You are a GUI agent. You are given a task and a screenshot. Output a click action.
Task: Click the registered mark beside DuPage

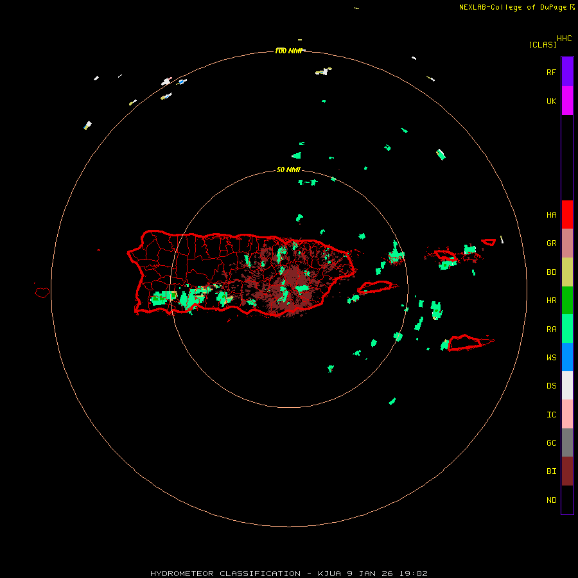[x=572, y=7]
